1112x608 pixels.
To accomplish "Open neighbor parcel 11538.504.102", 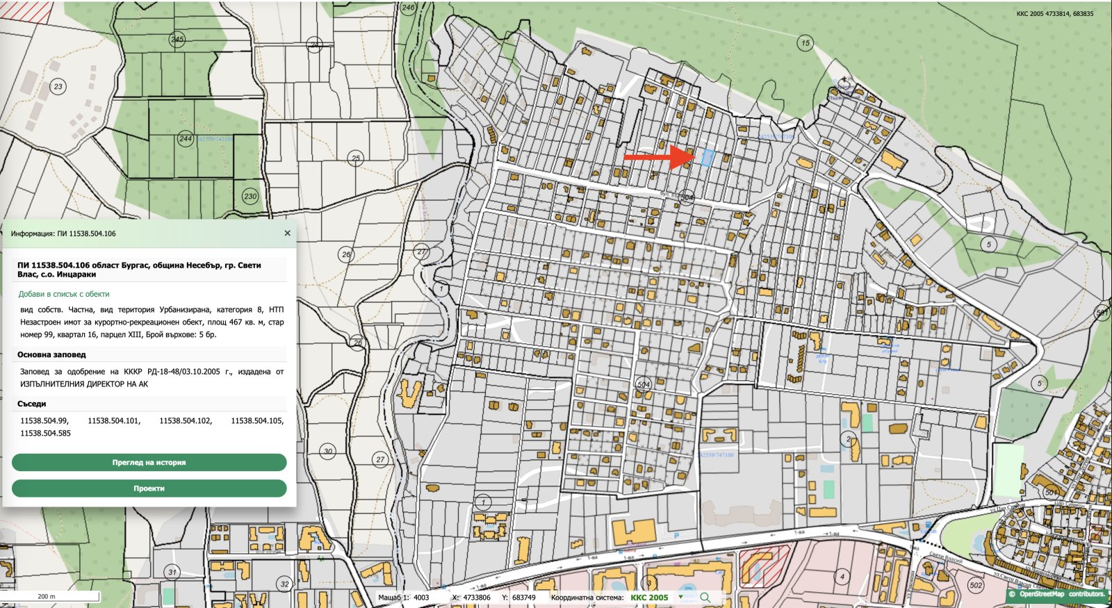I will pos(186,421).
